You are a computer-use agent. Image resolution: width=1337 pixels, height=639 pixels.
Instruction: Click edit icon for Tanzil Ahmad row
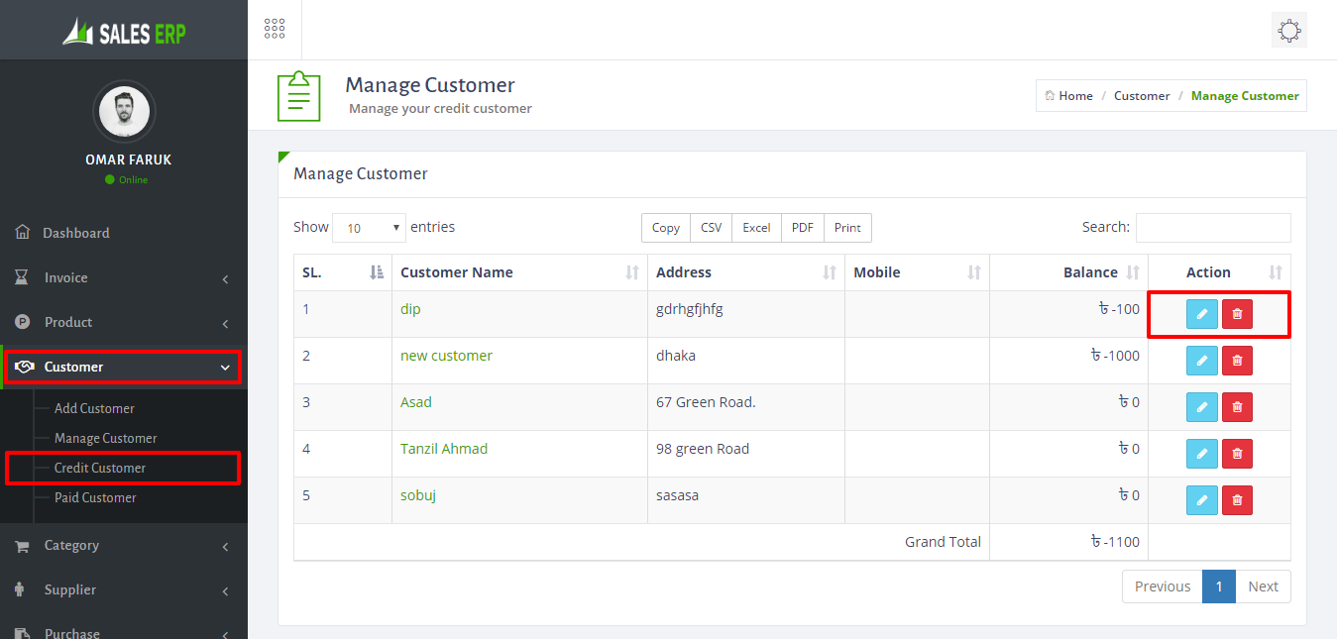point(1201,454)
